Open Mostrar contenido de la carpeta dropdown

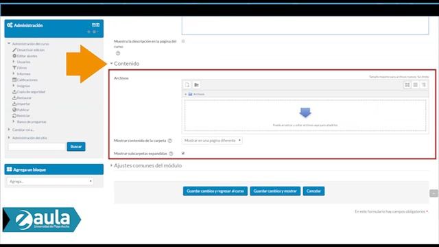point(212,141)
